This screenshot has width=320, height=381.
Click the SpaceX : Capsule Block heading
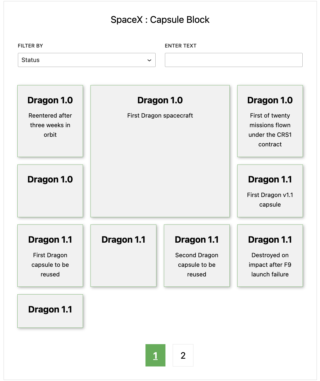(x=160, y=20)
